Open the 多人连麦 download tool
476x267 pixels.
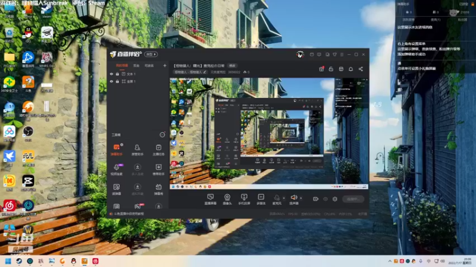coord(137,170)
